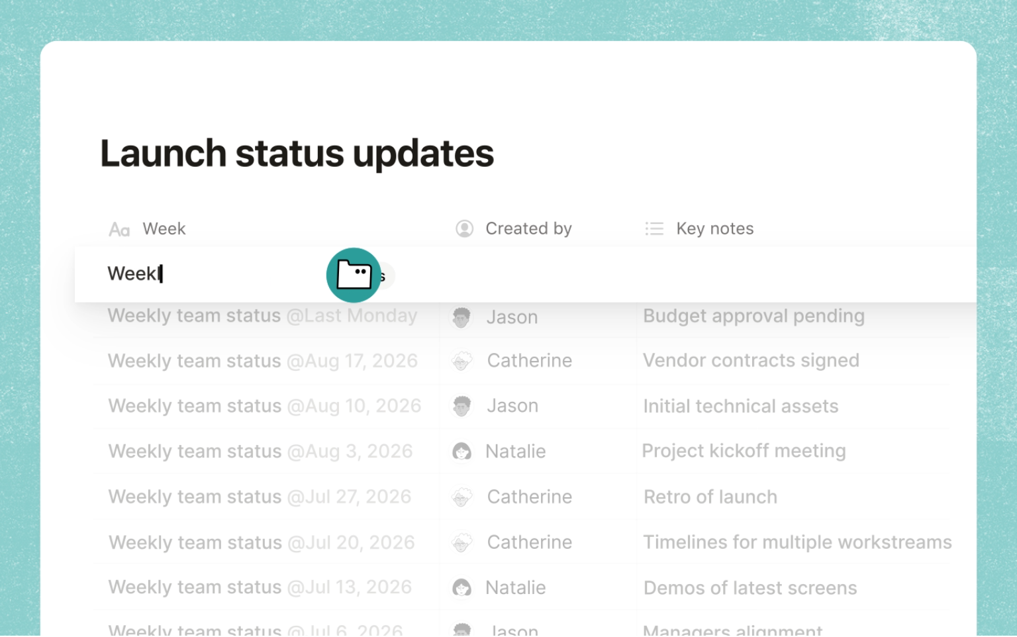Open Weekly team status @Jul 27, 2026
Image resolution: width=1017 pixels, height=637 pixels.
260,497
